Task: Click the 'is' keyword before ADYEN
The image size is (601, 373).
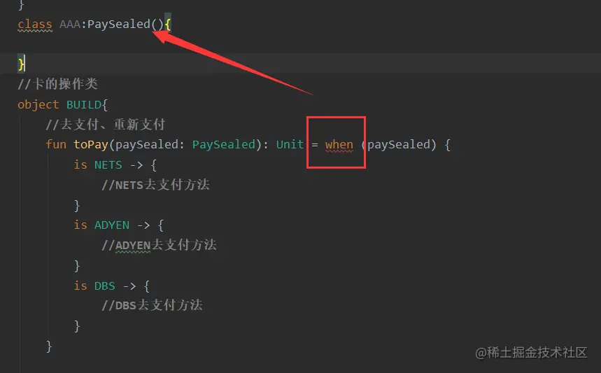Action: pyautogui.click(x=80, y=225)
